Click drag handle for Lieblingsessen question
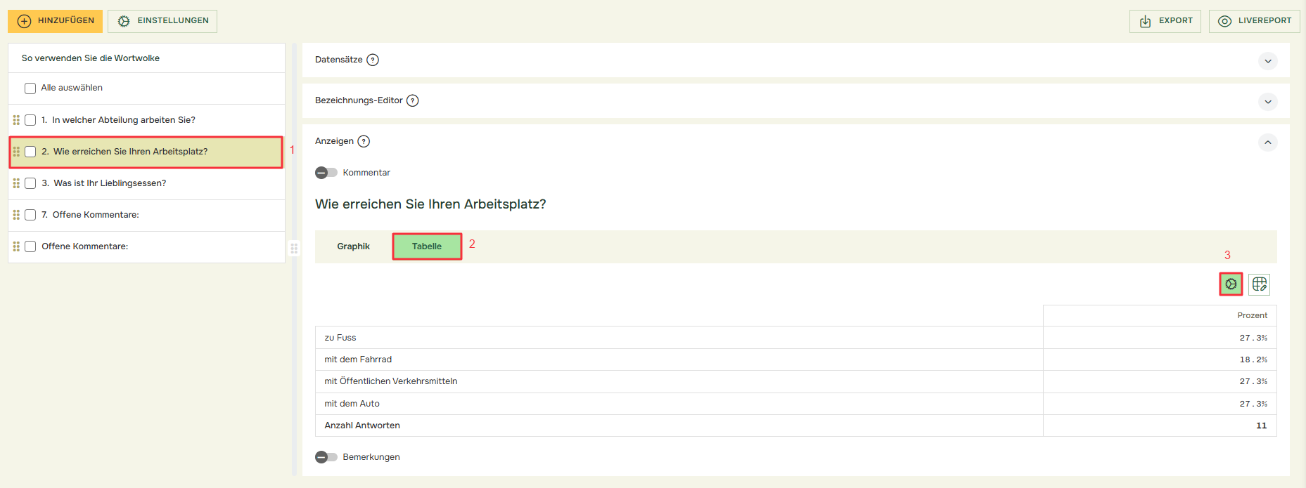The image size is (1306, 488). tap(16, 183)
